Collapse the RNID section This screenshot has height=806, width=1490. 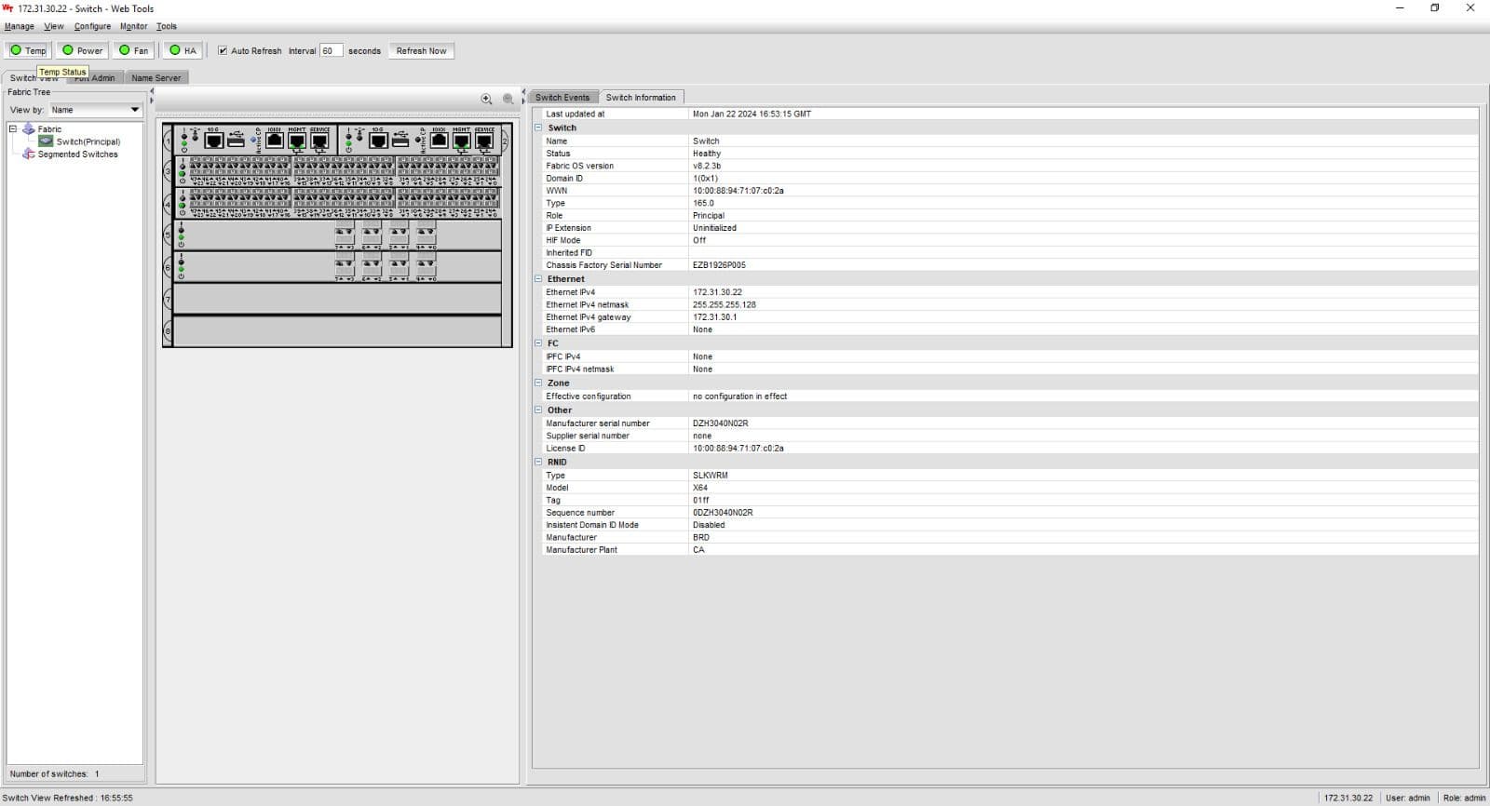(x=538, y=462)
